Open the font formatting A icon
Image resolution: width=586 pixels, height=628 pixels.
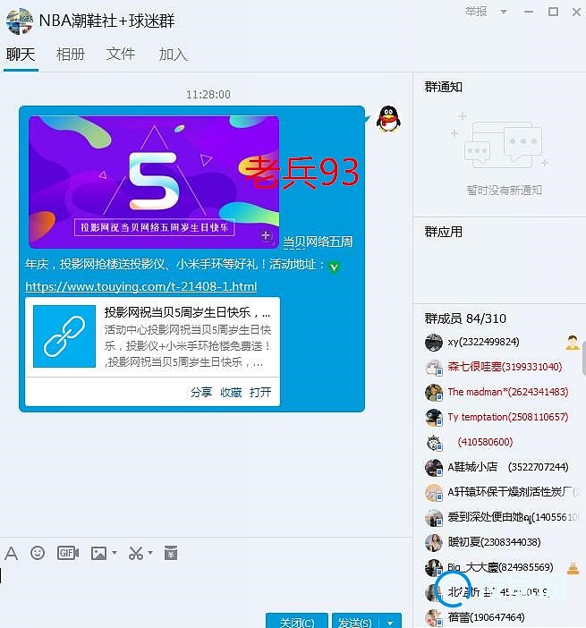tap(12, 554)
